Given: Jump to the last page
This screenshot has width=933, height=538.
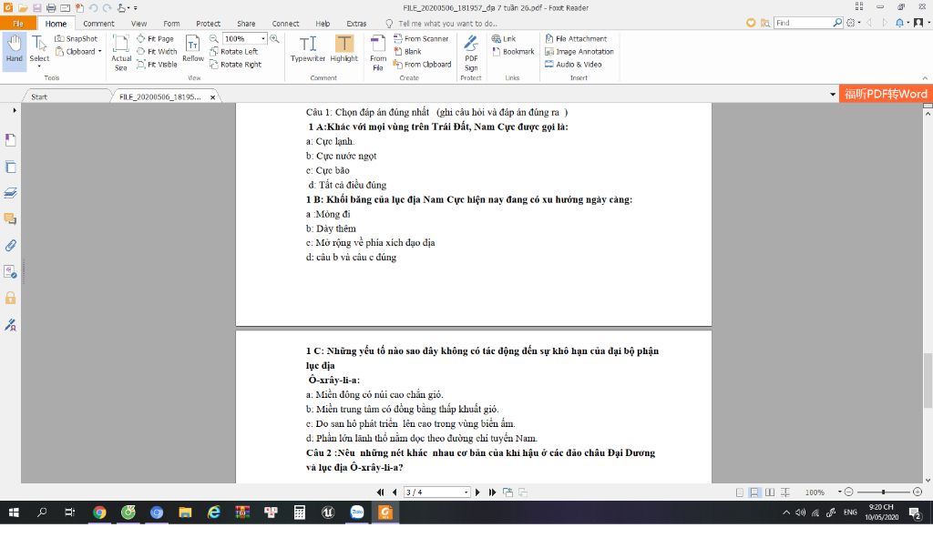Looking at the screenshot, I should (492, 492).
